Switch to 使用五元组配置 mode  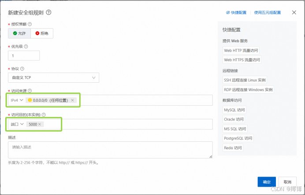point(268,13)
